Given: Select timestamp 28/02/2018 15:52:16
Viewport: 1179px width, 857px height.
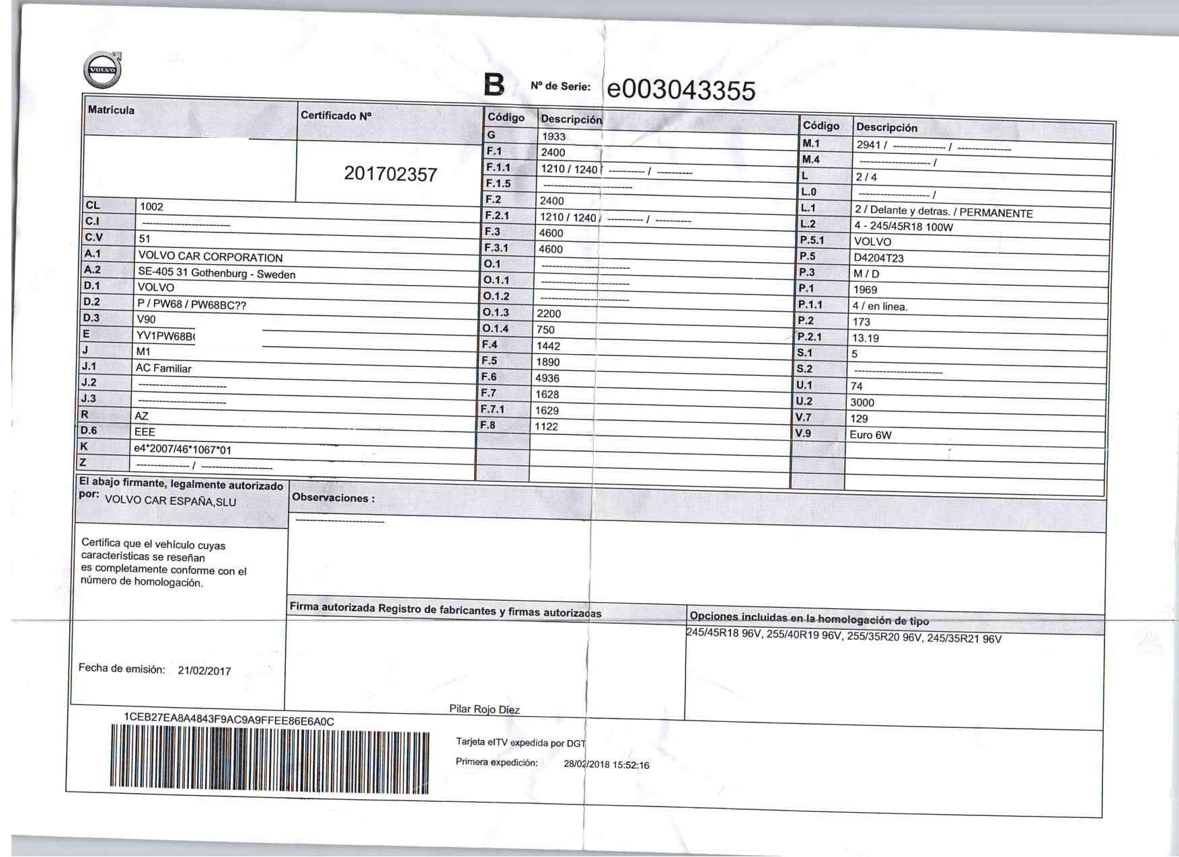Looking at the screenshot, I should (x=607, y=765).
